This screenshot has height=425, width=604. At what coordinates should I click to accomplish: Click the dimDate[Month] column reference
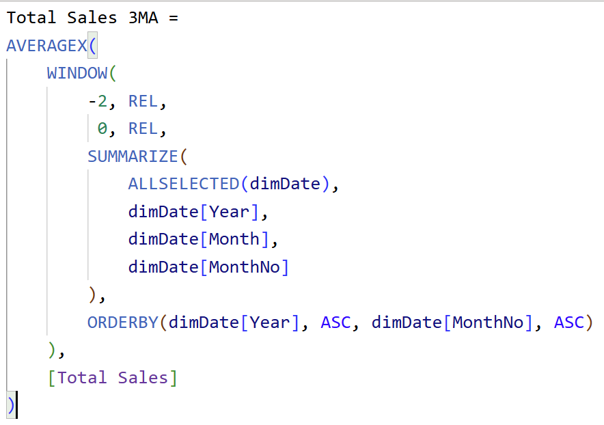(x=199, y=239)
